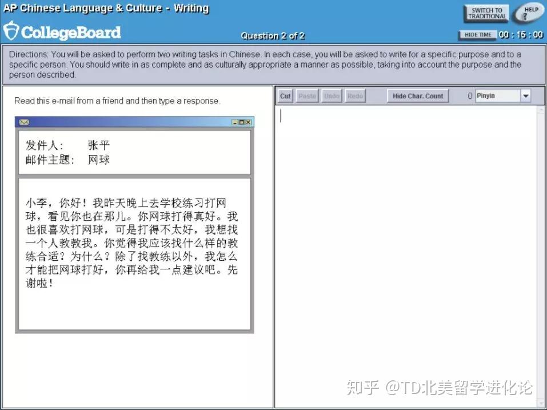Hide the timer with Hide Time
The width and height of the screenshot is (547, 410).
coord(478,35)
